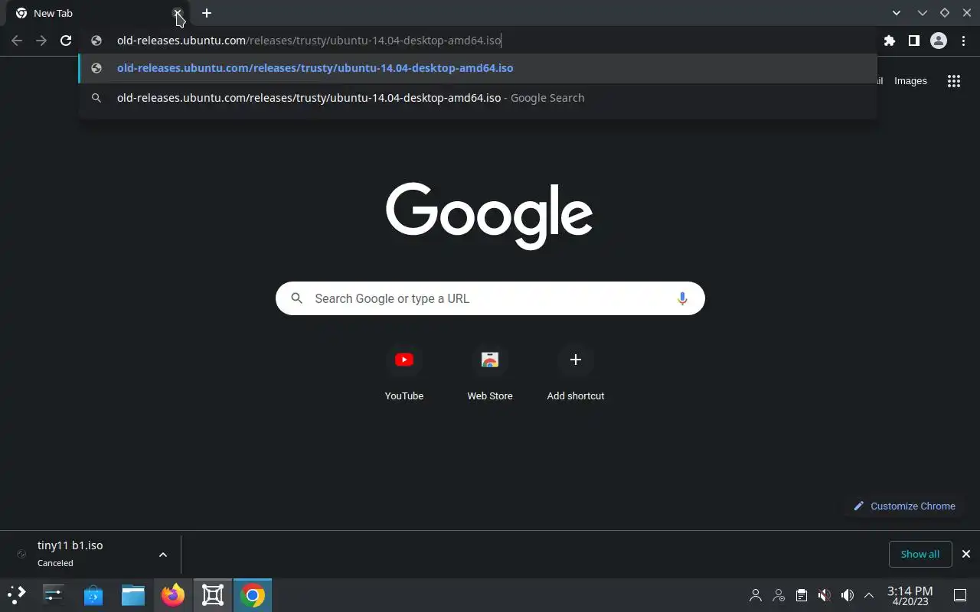Click Show all downloads button
This screenshot has width=980, height=612.
[920, 554]
